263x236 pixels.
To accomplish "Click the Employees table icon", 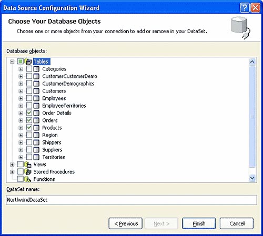I will (36, 98).
